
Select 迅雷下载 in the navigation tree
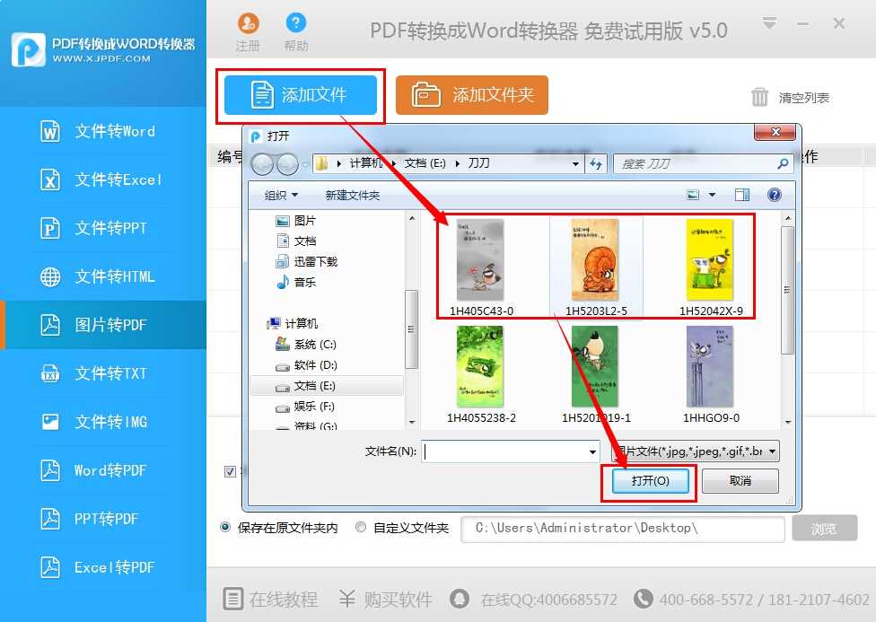point(307,261)
